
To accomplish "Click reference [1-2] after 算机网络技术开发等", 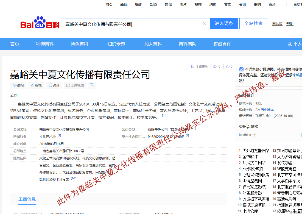I will [74, 178].
